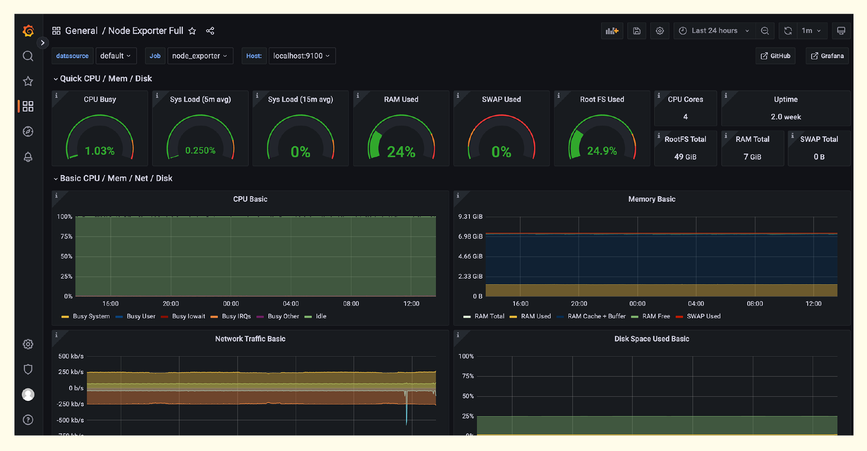Open the Explore compass icon

coord(28,132)
